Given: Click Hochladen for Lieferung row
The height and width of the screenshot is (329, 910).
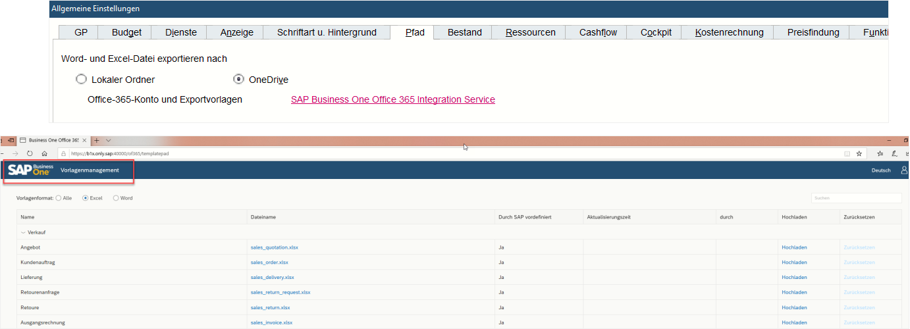Looking at the screenshot, I should 794,278.
